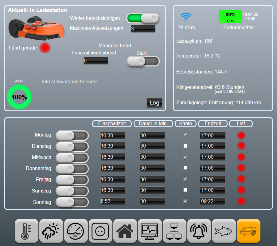Click the 'Dauer in Min.' column header
This screenshot has width=277, height=246.
tap(153, 123)
